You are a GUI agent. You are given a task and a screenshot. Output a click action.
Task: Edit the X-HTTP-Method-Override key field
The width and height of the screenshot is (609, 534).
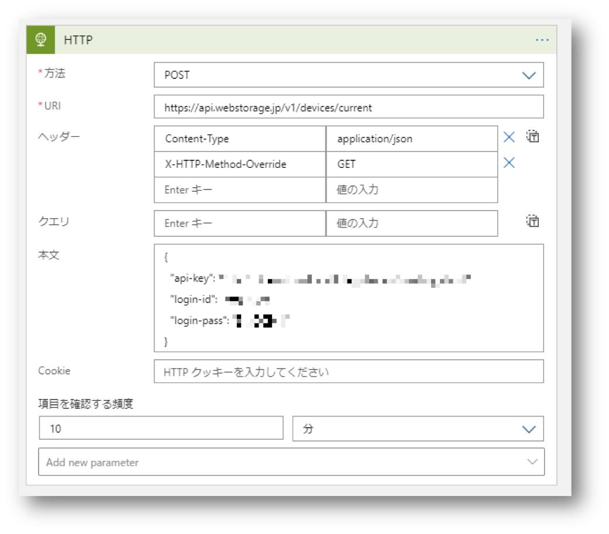[x=240, y=164]
